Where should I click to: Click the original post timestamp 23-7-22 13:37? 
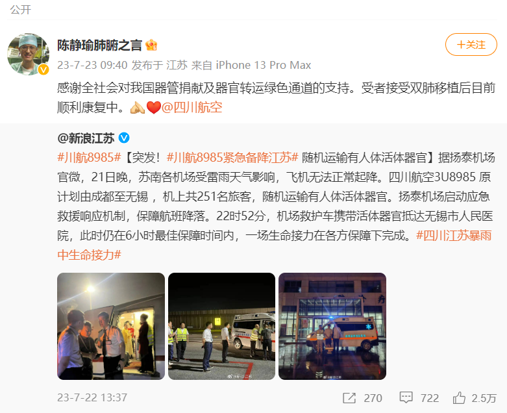point(92,397)
